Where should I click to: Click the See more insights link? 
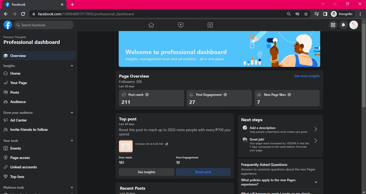[307, 76]
